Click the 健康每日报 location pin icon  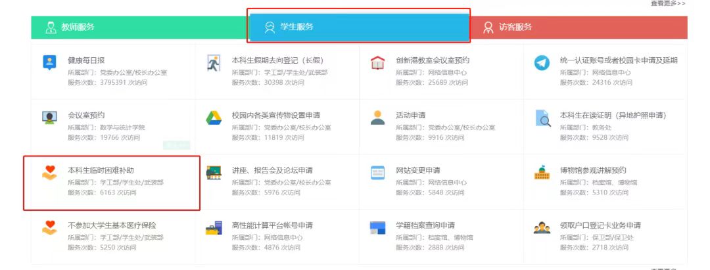(49, 63)
